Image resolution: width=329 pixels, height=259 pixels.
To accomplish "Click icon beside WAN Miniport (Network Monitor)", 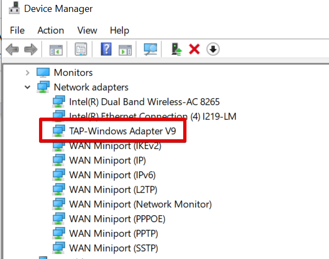I will (59, 204).
